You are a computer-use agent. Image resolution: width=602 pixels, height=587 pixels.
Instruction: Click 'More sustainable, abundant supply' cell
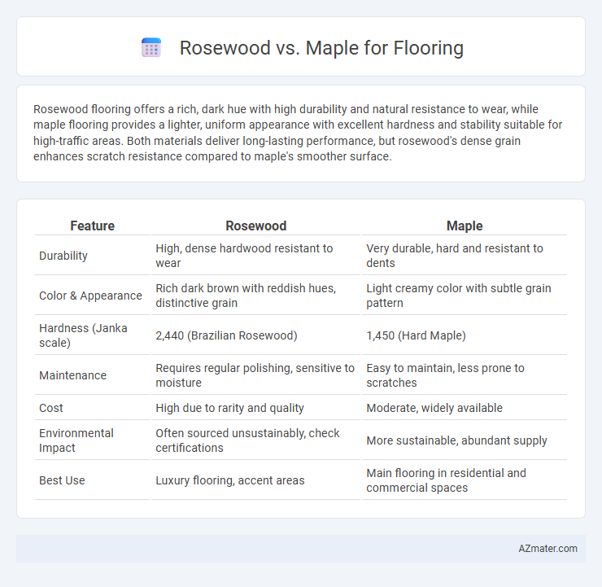coord(456,440)
